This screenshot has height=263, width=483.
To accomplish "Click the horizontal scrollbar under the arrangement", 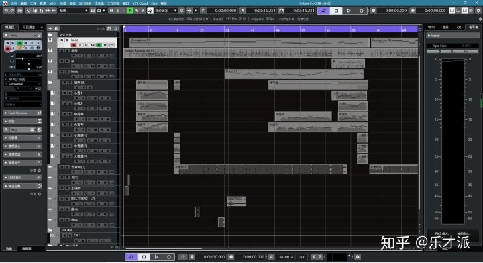I will click(x=164, y=248).
